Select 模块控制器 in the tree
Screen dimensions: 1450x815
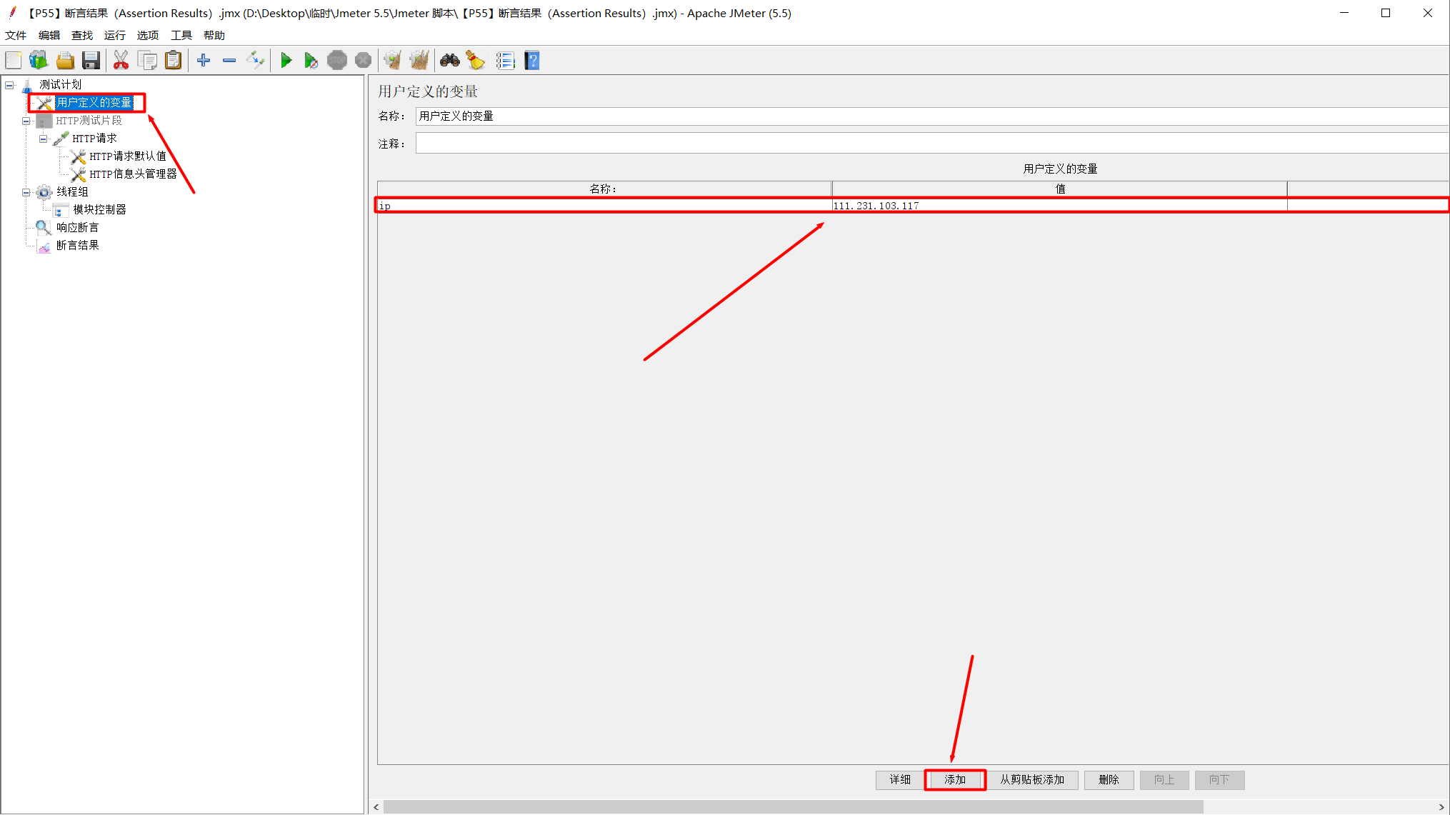tap(99, 210)
